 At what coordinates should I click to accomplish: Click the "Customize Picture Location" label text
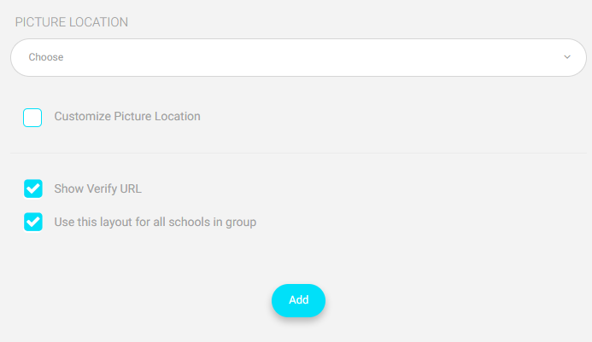[127, 116]
